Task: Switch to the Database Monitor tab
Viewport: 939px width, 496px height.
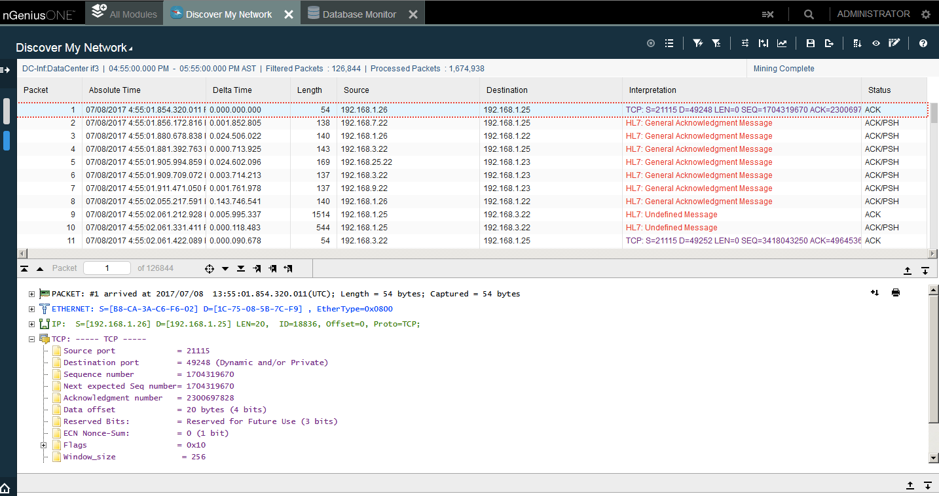Action: pos(359,14)
